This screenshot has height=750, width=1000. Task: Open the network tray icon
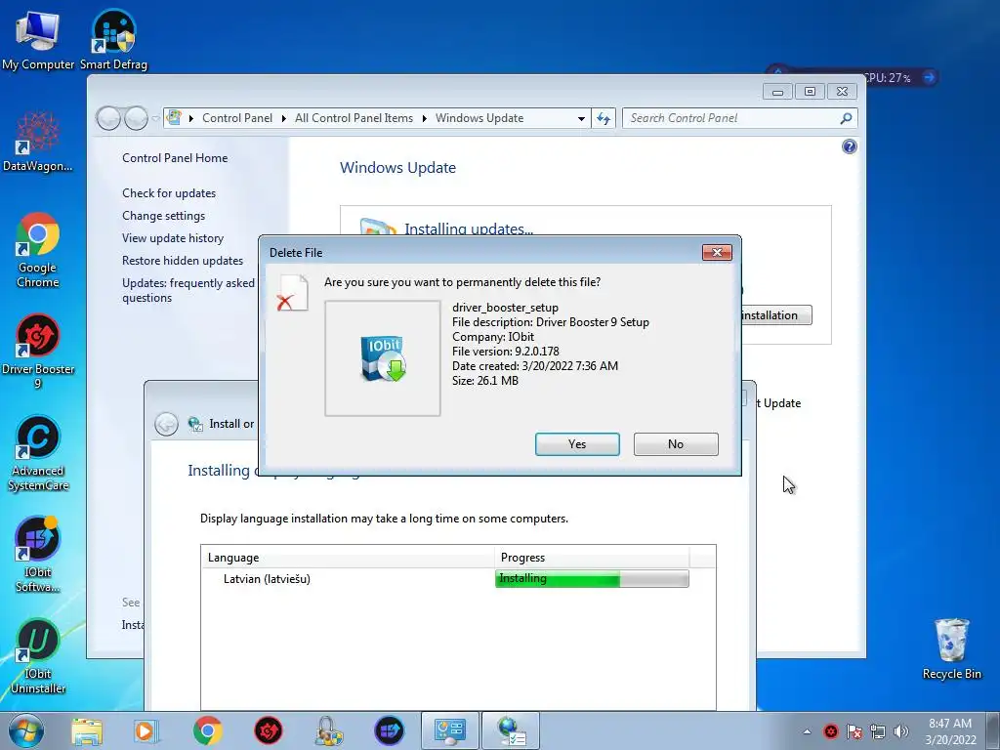878,731
